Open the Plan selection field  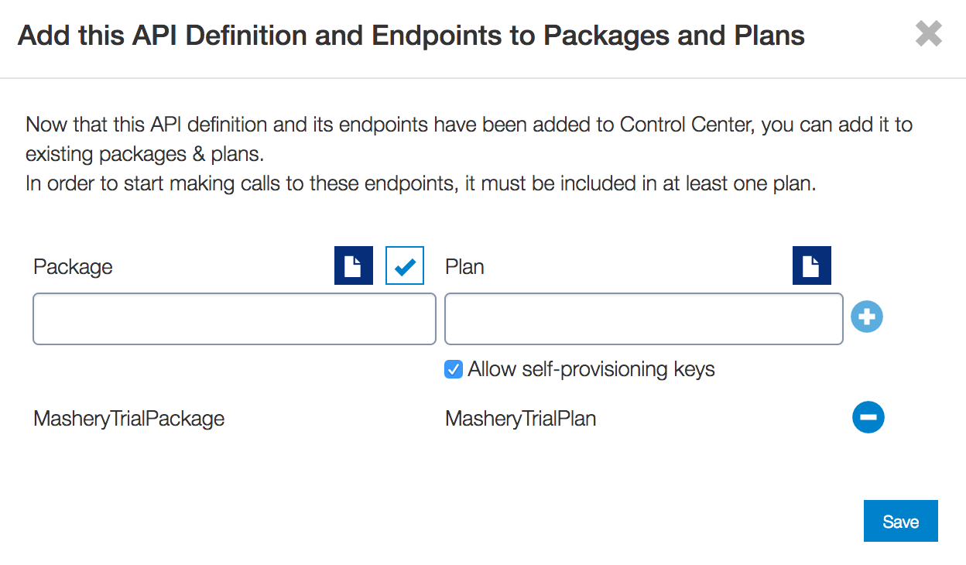click(644, 318)
